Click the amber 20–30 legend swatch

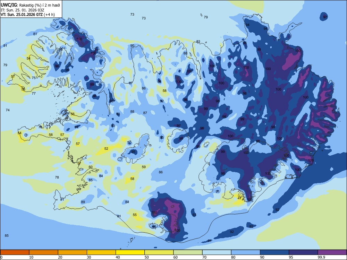[73, 252]
